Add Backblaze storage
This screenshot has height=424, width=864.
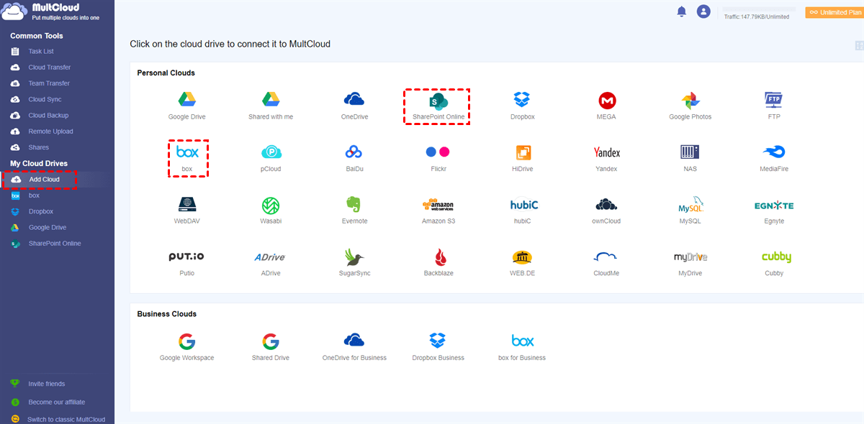coord(438,264)
